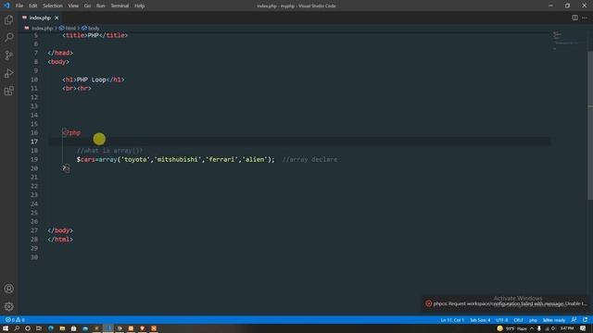Click the editor vertical scrollbar
Viewport: 593px width, 333px height.
590,126
